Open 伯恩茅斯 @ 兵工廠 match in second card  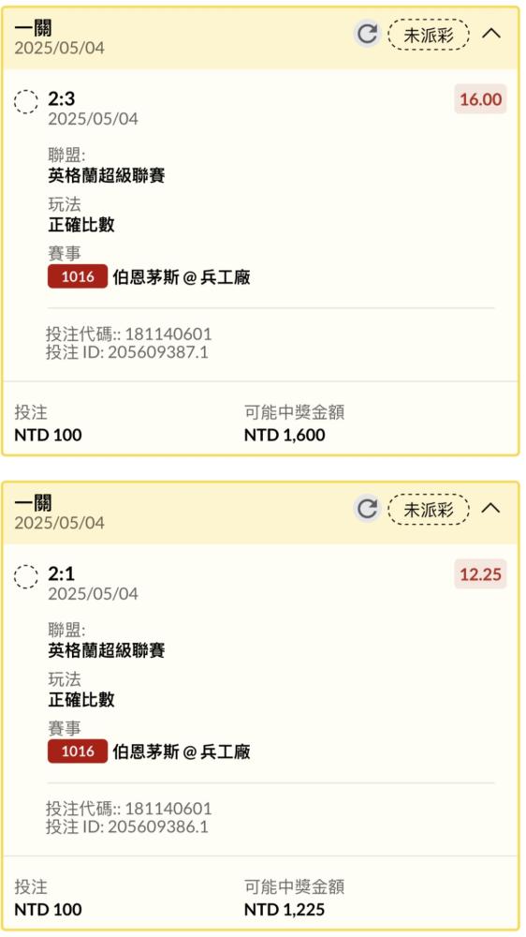point(182,751)
